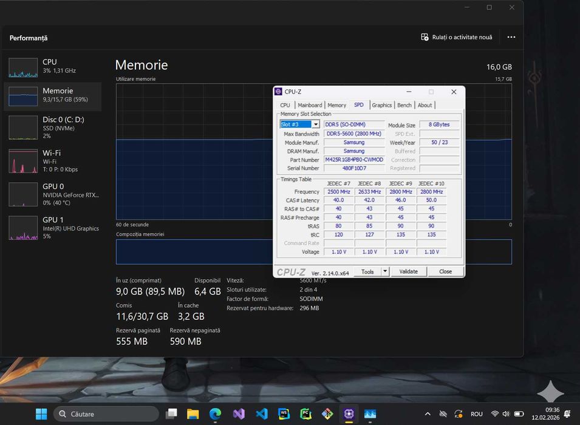Select Disc 0 (C: D:) performance item
This screenshot has height=425, width=580.
coord(52,127)
